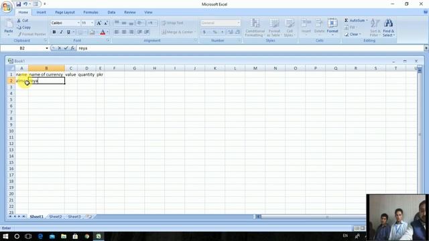Cut the selection using Cut
This screenshot has width=429, height=241.
pyautogui.click(x=23, y=21)
